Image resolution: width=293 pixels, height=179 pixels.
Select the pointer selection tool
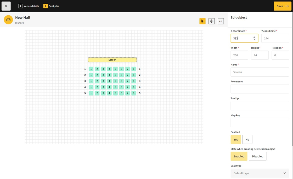pyautogui.click(x=202, y=21)
